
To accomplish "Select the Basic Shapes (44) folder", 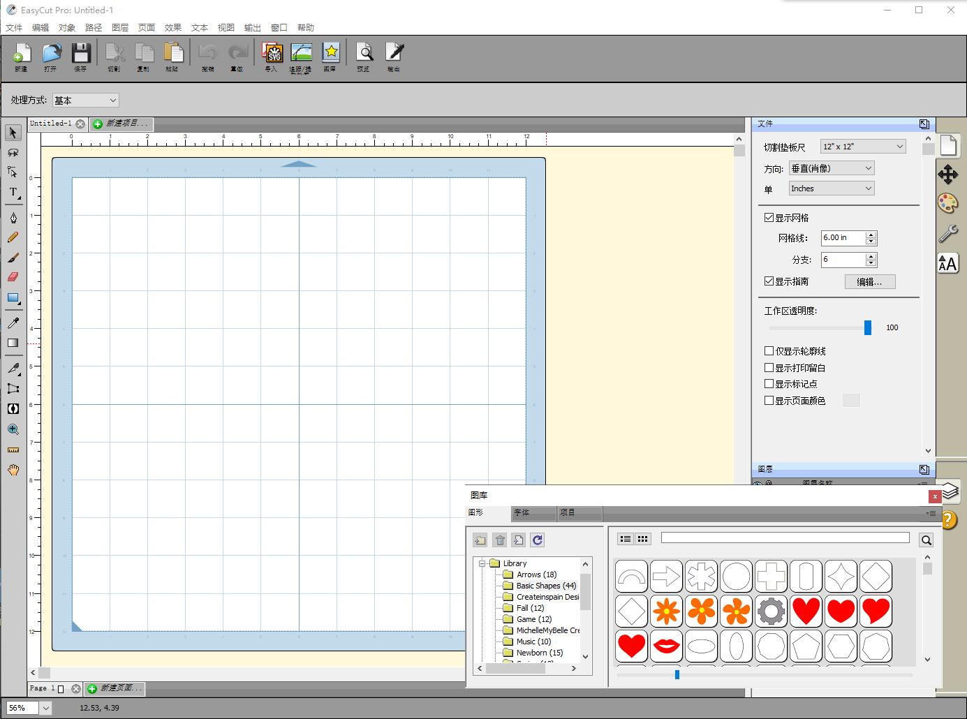I will point(546,586).
